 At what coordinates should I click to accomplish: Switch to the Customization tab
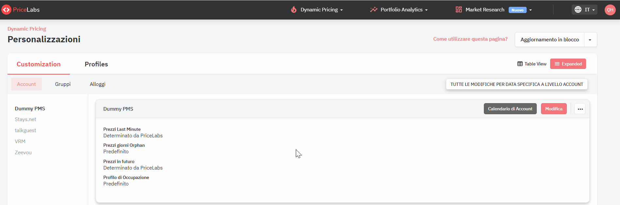[39, 64]
